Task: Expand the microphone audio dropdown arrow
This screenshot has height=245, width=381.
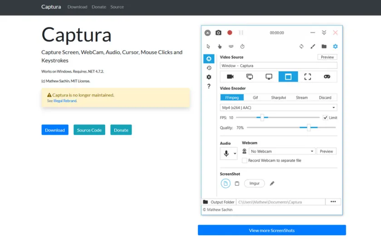Action: (x=235, y=154)
